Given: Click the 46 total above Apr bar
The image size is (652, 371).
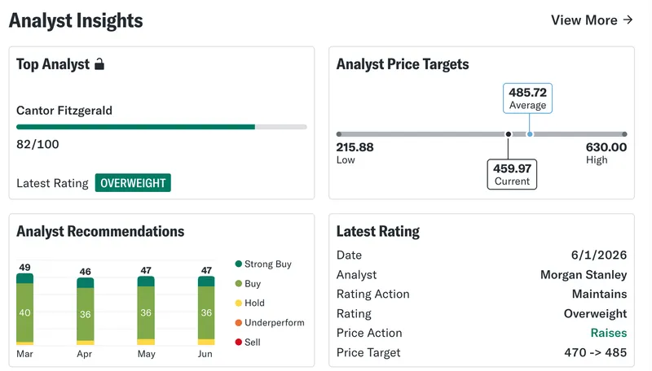Looking at the screenshot, I should tap(86, 272).
